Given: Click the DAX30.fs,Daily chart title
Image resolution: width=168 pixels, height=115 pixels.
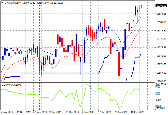Looking at the screenshot, I should pos(13,3).
